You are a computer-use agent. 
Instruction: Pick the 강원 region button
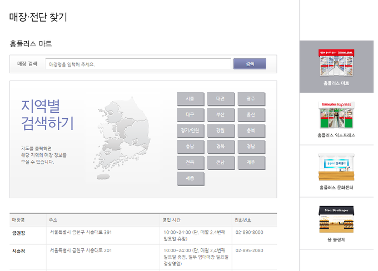pyautogui.click(x=221, y=131)
